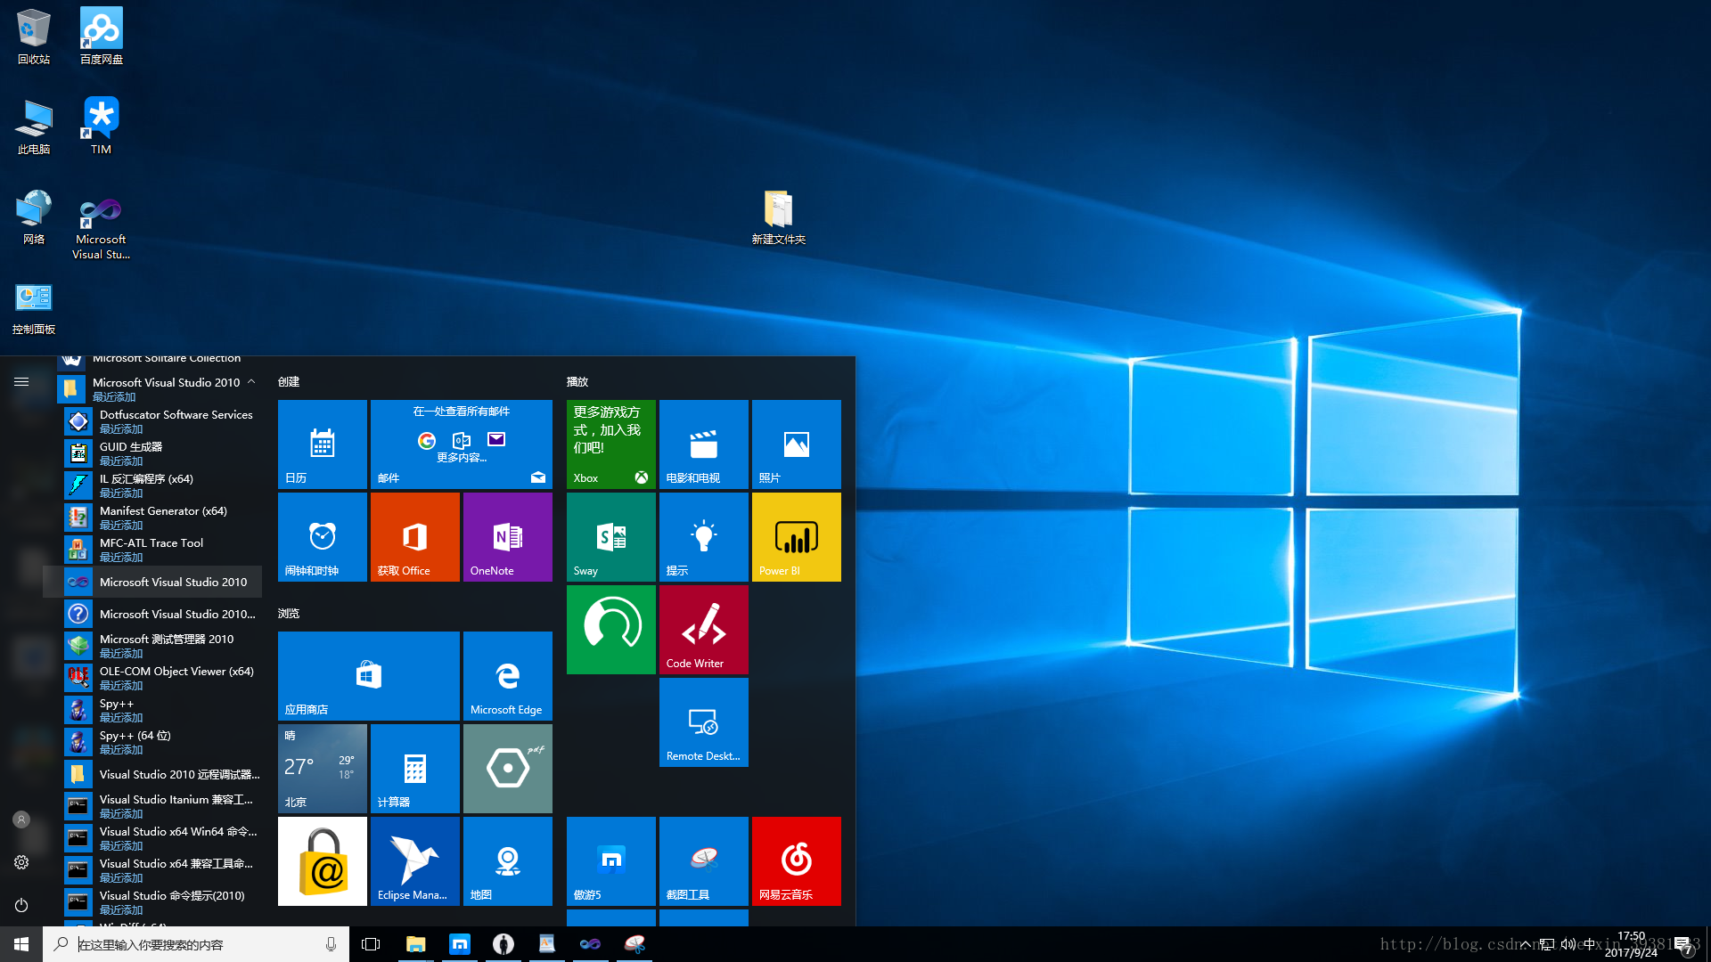Launch the OneNote tile
This screenshot has width=1711, height=962.
point(508,537)
